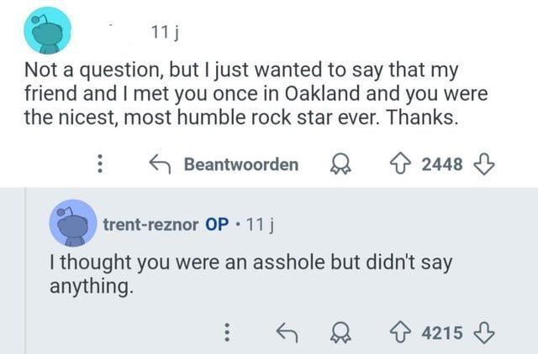Open the trent-reznor username profile link
Screen dimensions: 538x354
click(150, 224)
